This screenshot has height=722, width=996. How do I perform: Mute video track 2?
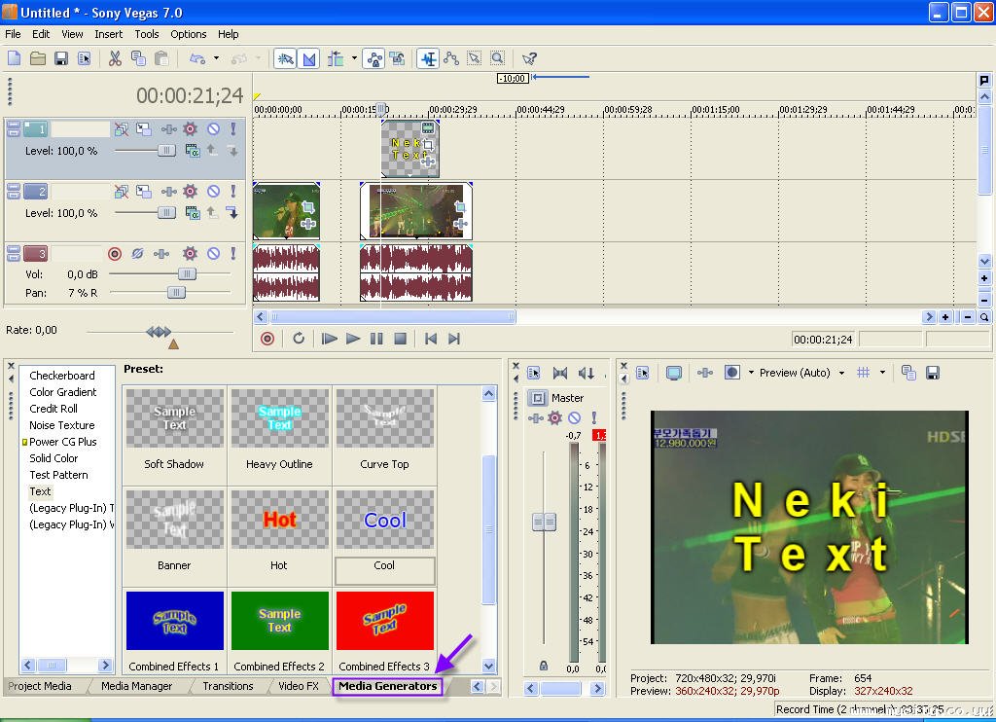click(213, 192)
